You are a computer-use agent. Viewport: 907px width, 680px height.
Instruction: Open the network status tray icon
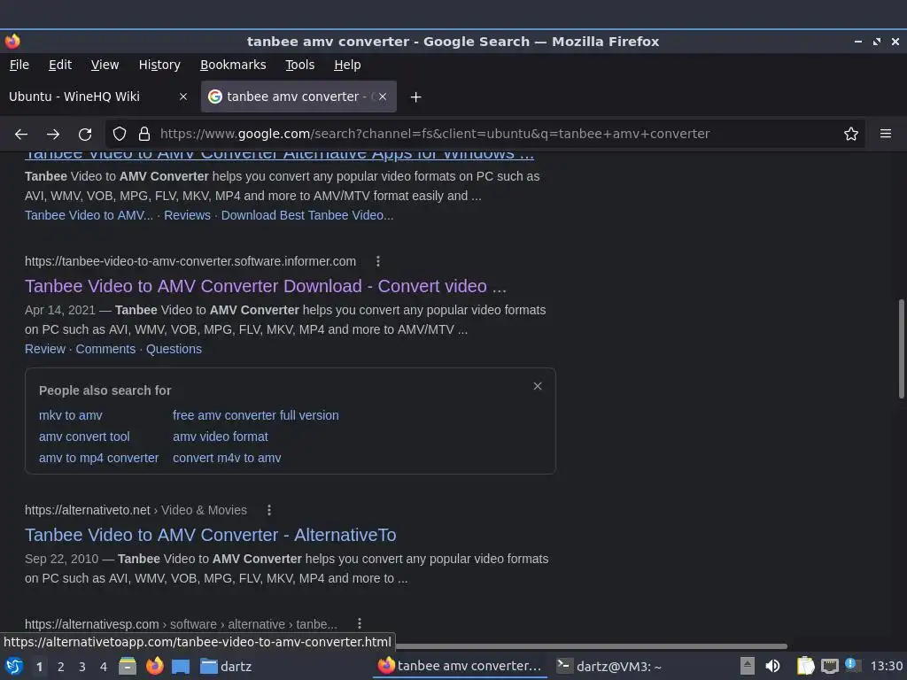click(829, 666)
